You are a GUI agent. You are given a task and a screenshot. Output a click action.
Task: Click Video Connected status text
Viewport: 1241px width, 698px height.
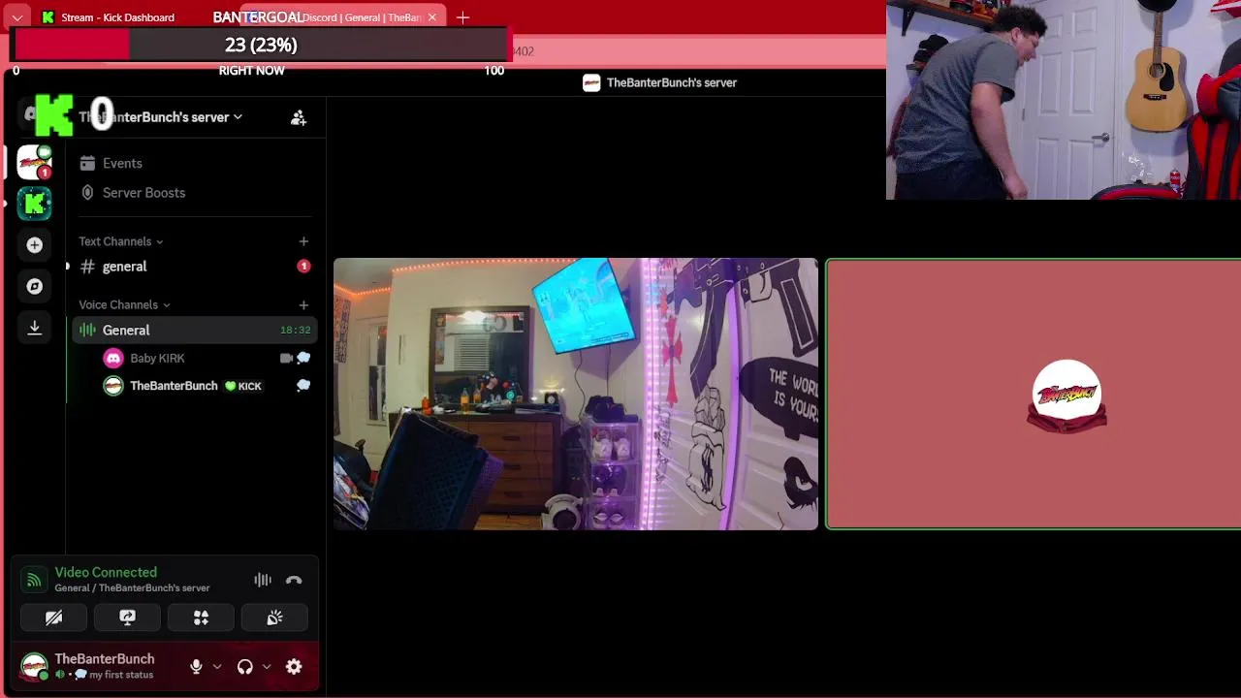tap(106, 572)
